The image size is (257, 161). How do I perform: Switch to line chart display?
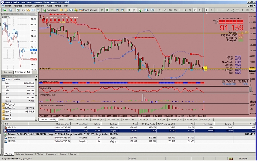coord(112,10)
